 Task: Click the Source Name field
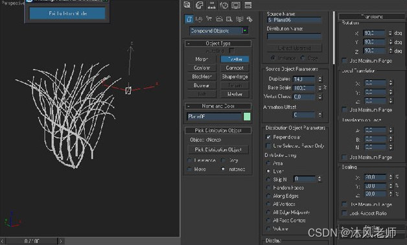pyautogui.click(x=294, y=20)
